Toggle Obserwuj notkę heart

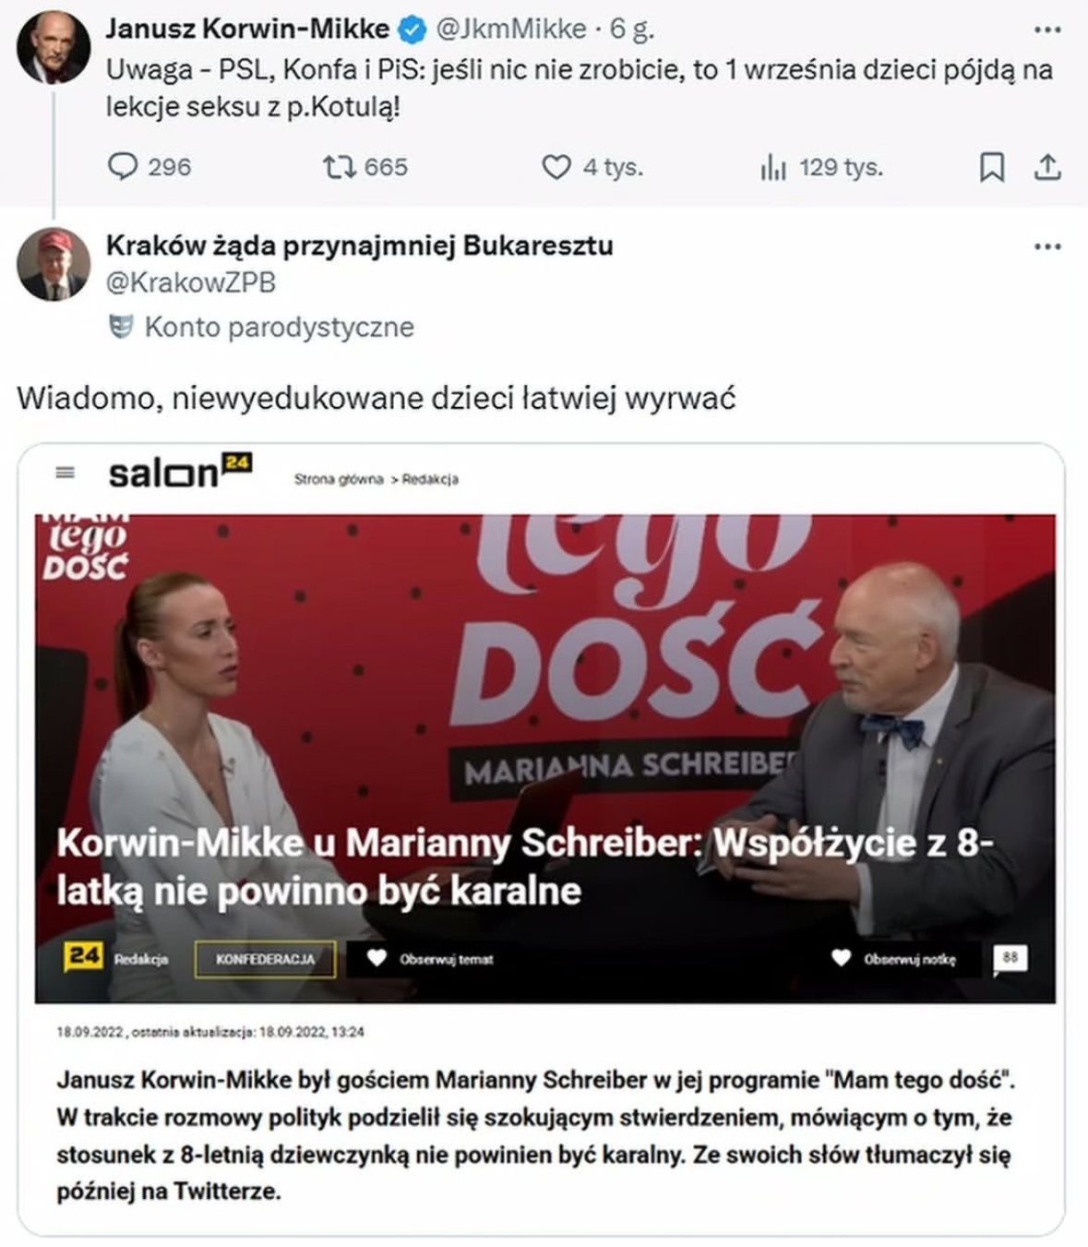(841, 958)
